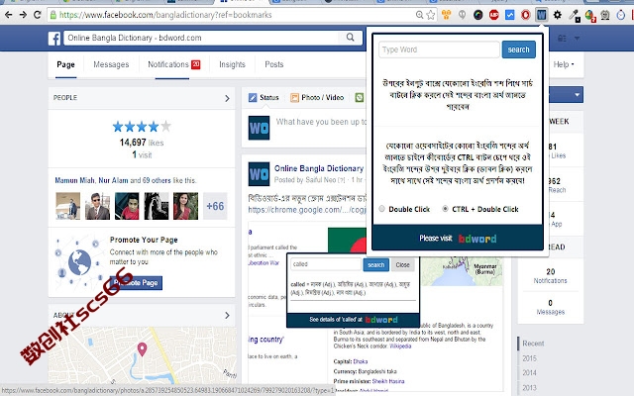The image size is (634, 396).
Task: Click the Mamun Miah name link
Action: pyautogui.click(x=74, y=180)
